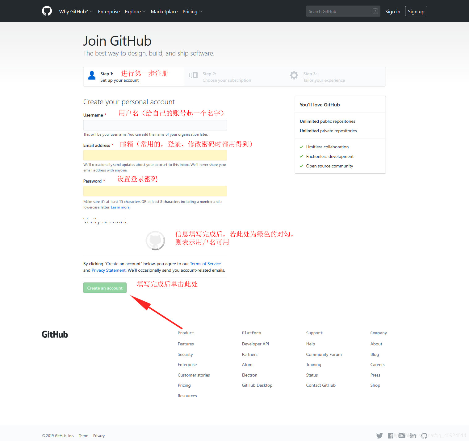
Task: Click Learn more about password rules
Action: tap(120, 207)
